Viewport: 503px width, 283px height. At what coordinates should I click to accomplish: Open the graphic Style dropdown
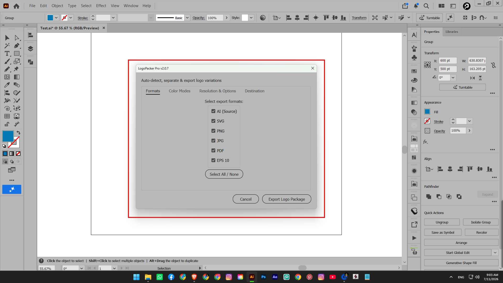tap(251, 18)
